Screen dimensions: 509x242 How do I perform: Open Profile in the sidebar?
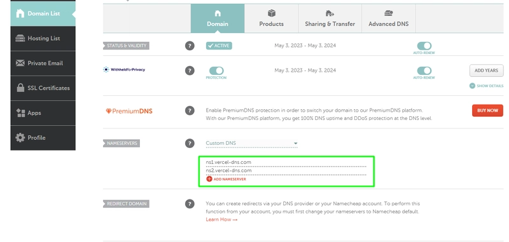pos(43,138)
